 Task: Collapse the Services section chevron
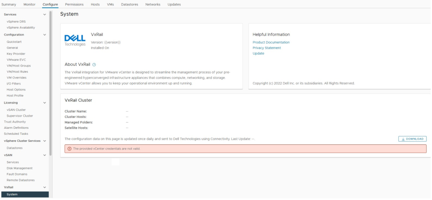45,15
